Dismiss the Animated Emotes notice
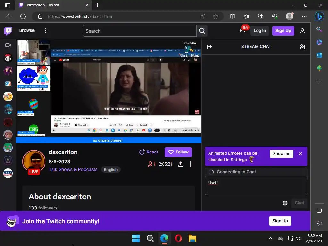 click(300, 154)
